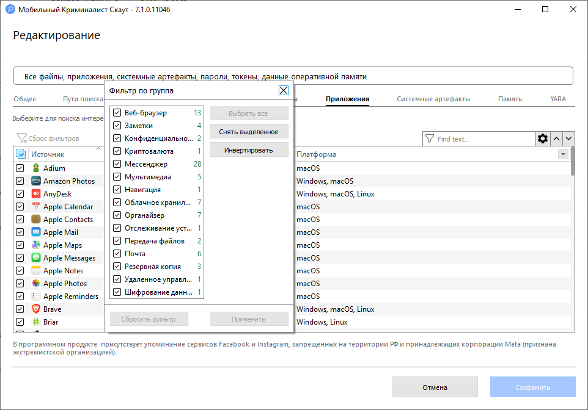The image size is (588, 410).
Task: Click the Apple Maps icon
Action: 36,245
